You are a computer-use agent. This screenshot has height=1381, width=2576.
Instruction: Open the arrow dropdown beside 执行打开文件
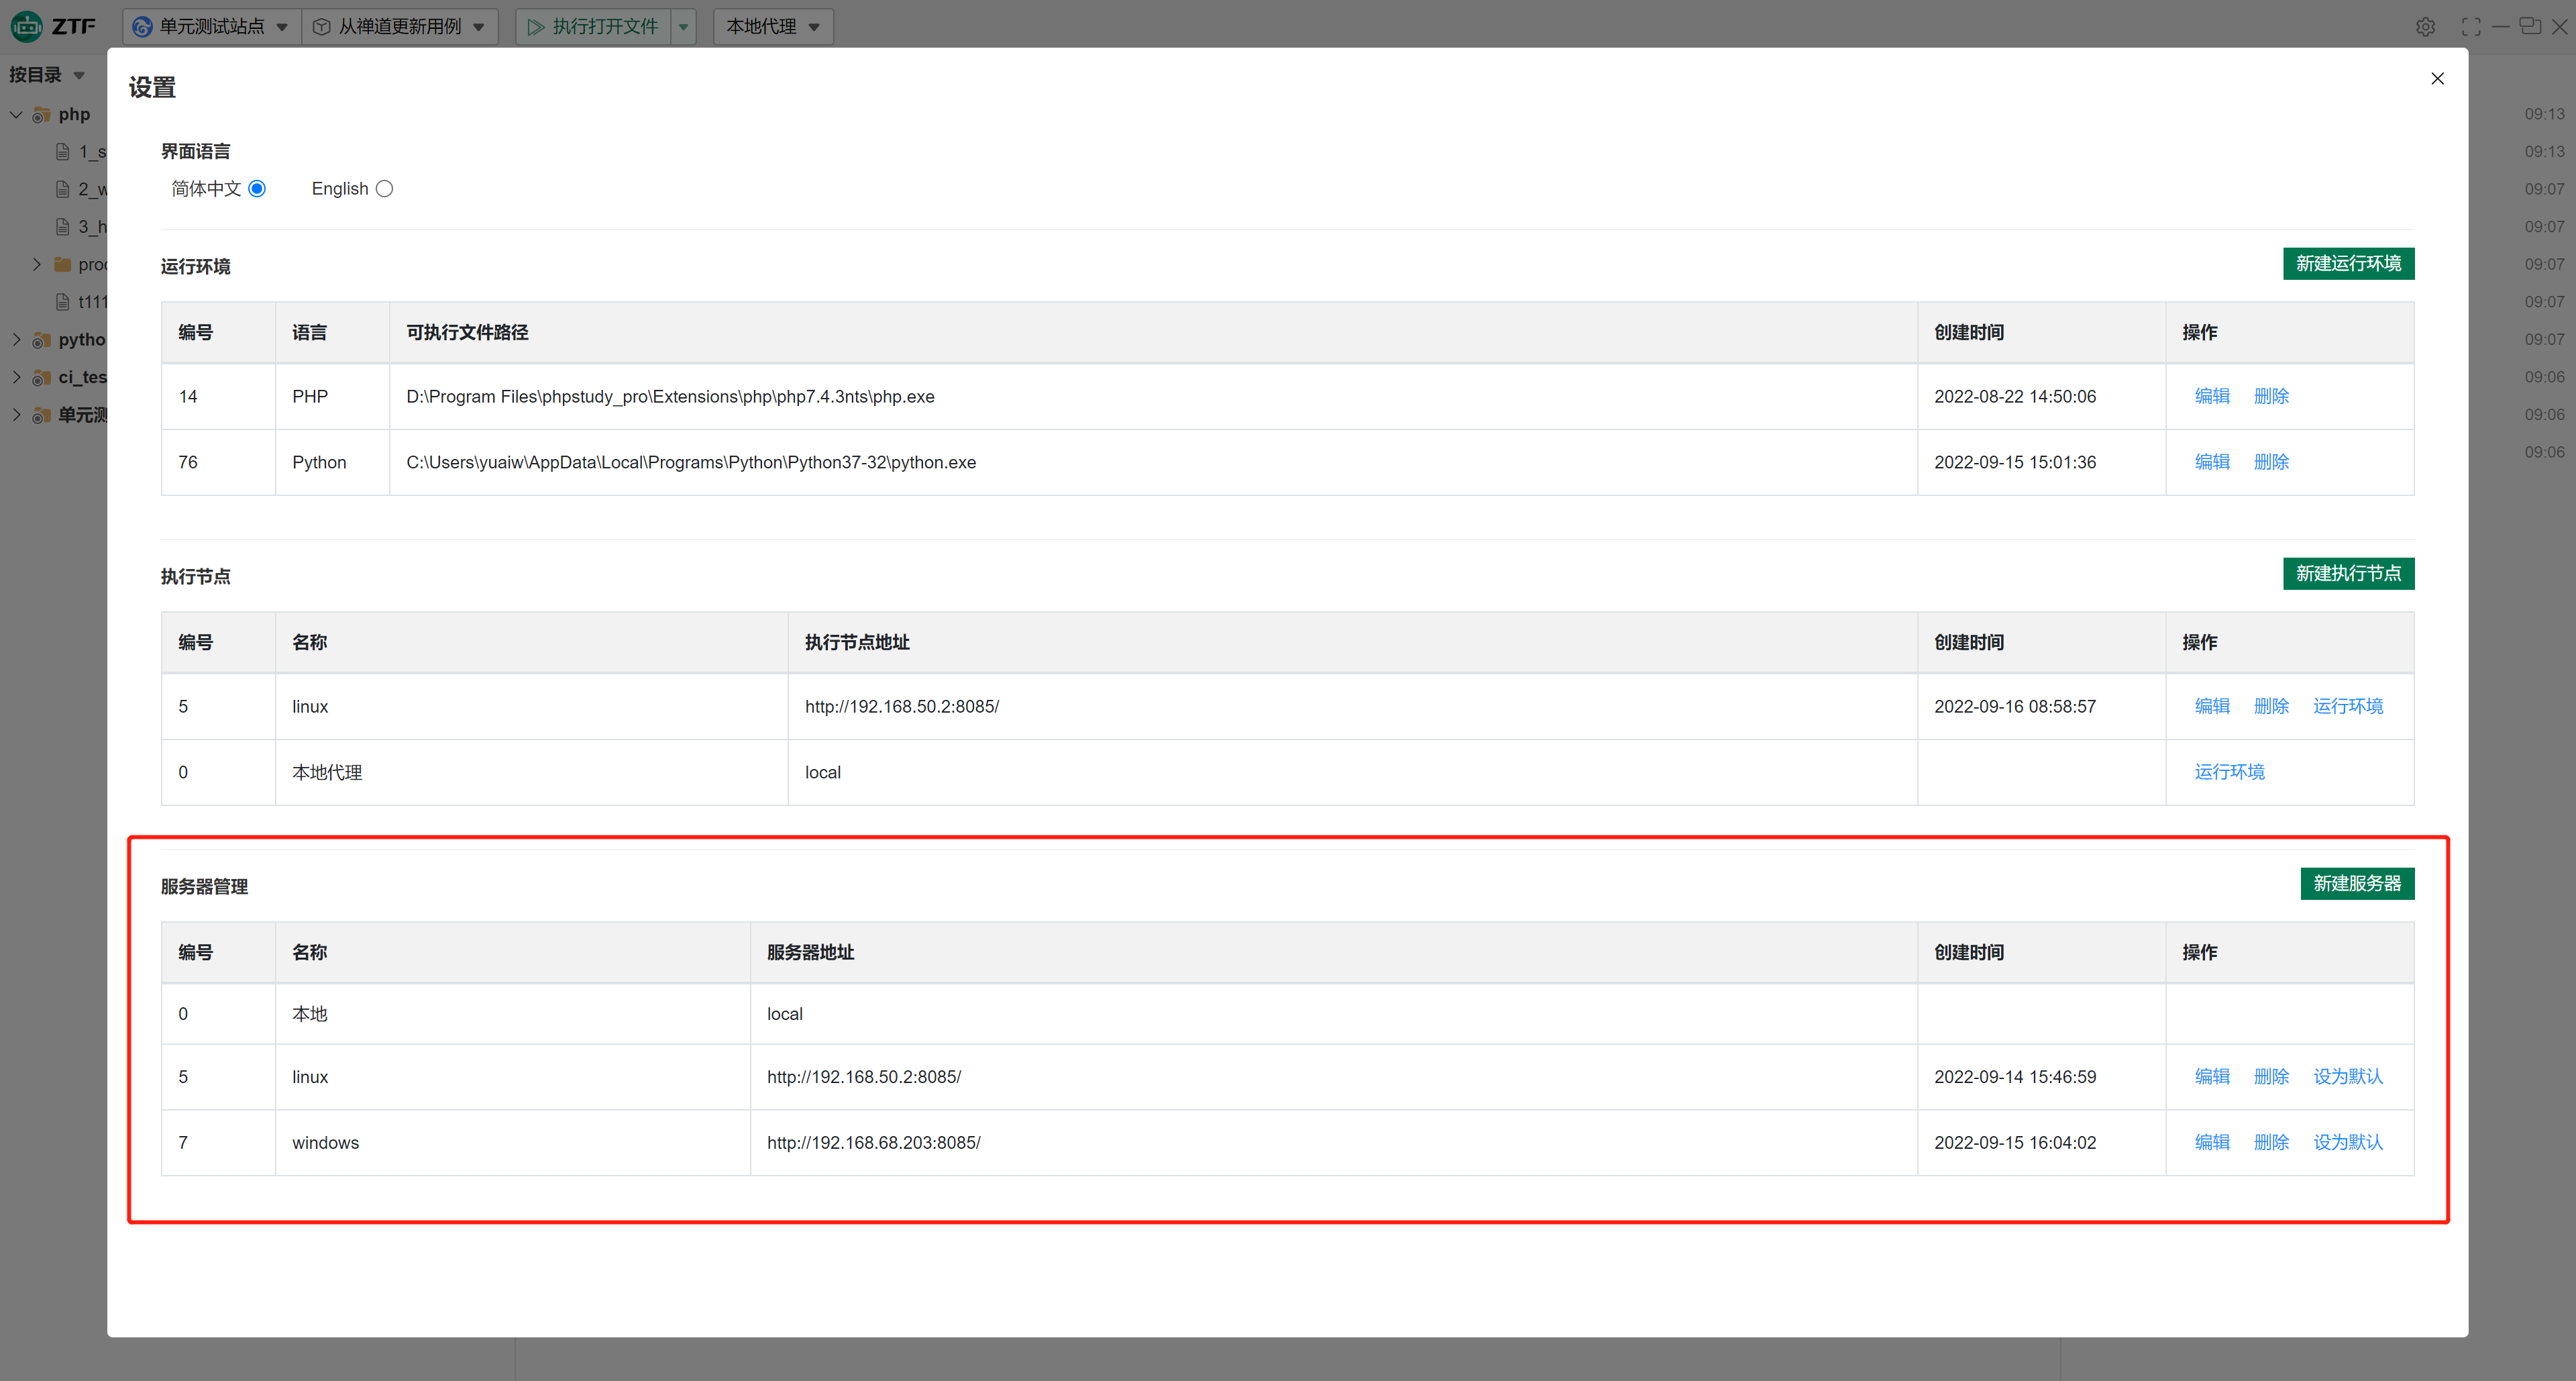pyautogui.click(x=684, y=27)
